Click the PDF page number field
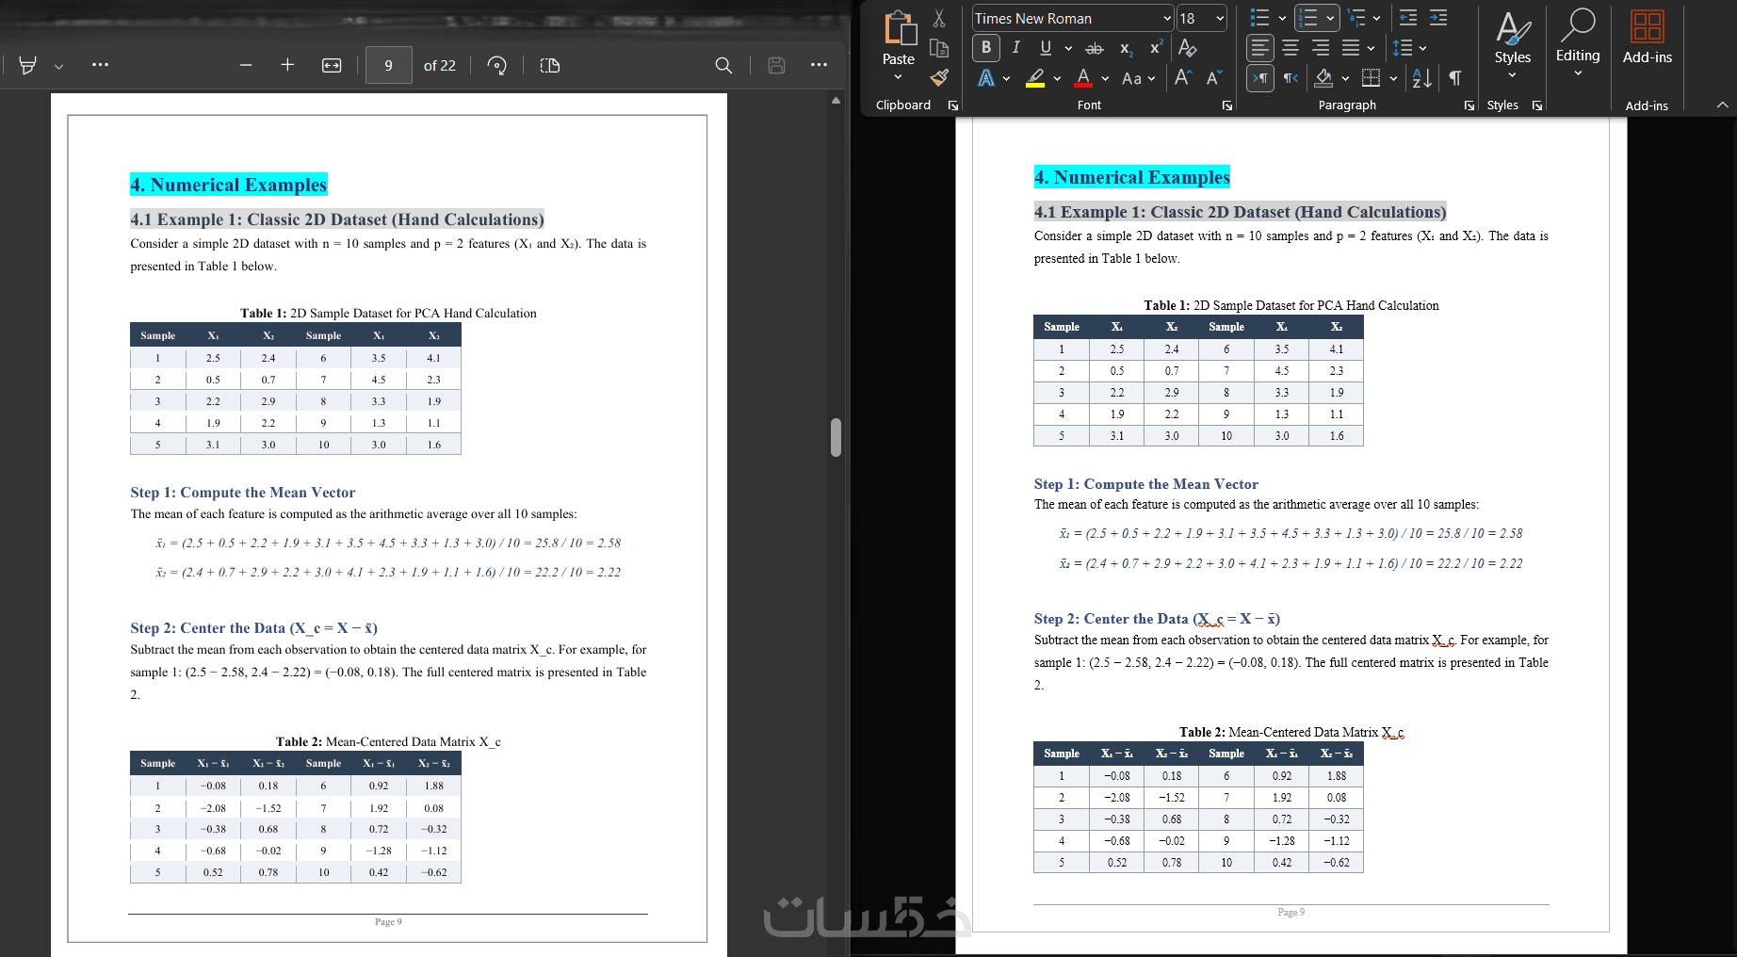This screenshot has height=957, width=1737. [x=388, y=65]
